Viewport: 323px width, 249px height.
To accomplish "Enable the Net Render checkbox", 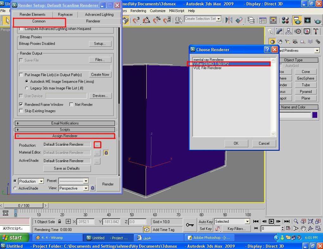I will [x=71, y=105].
